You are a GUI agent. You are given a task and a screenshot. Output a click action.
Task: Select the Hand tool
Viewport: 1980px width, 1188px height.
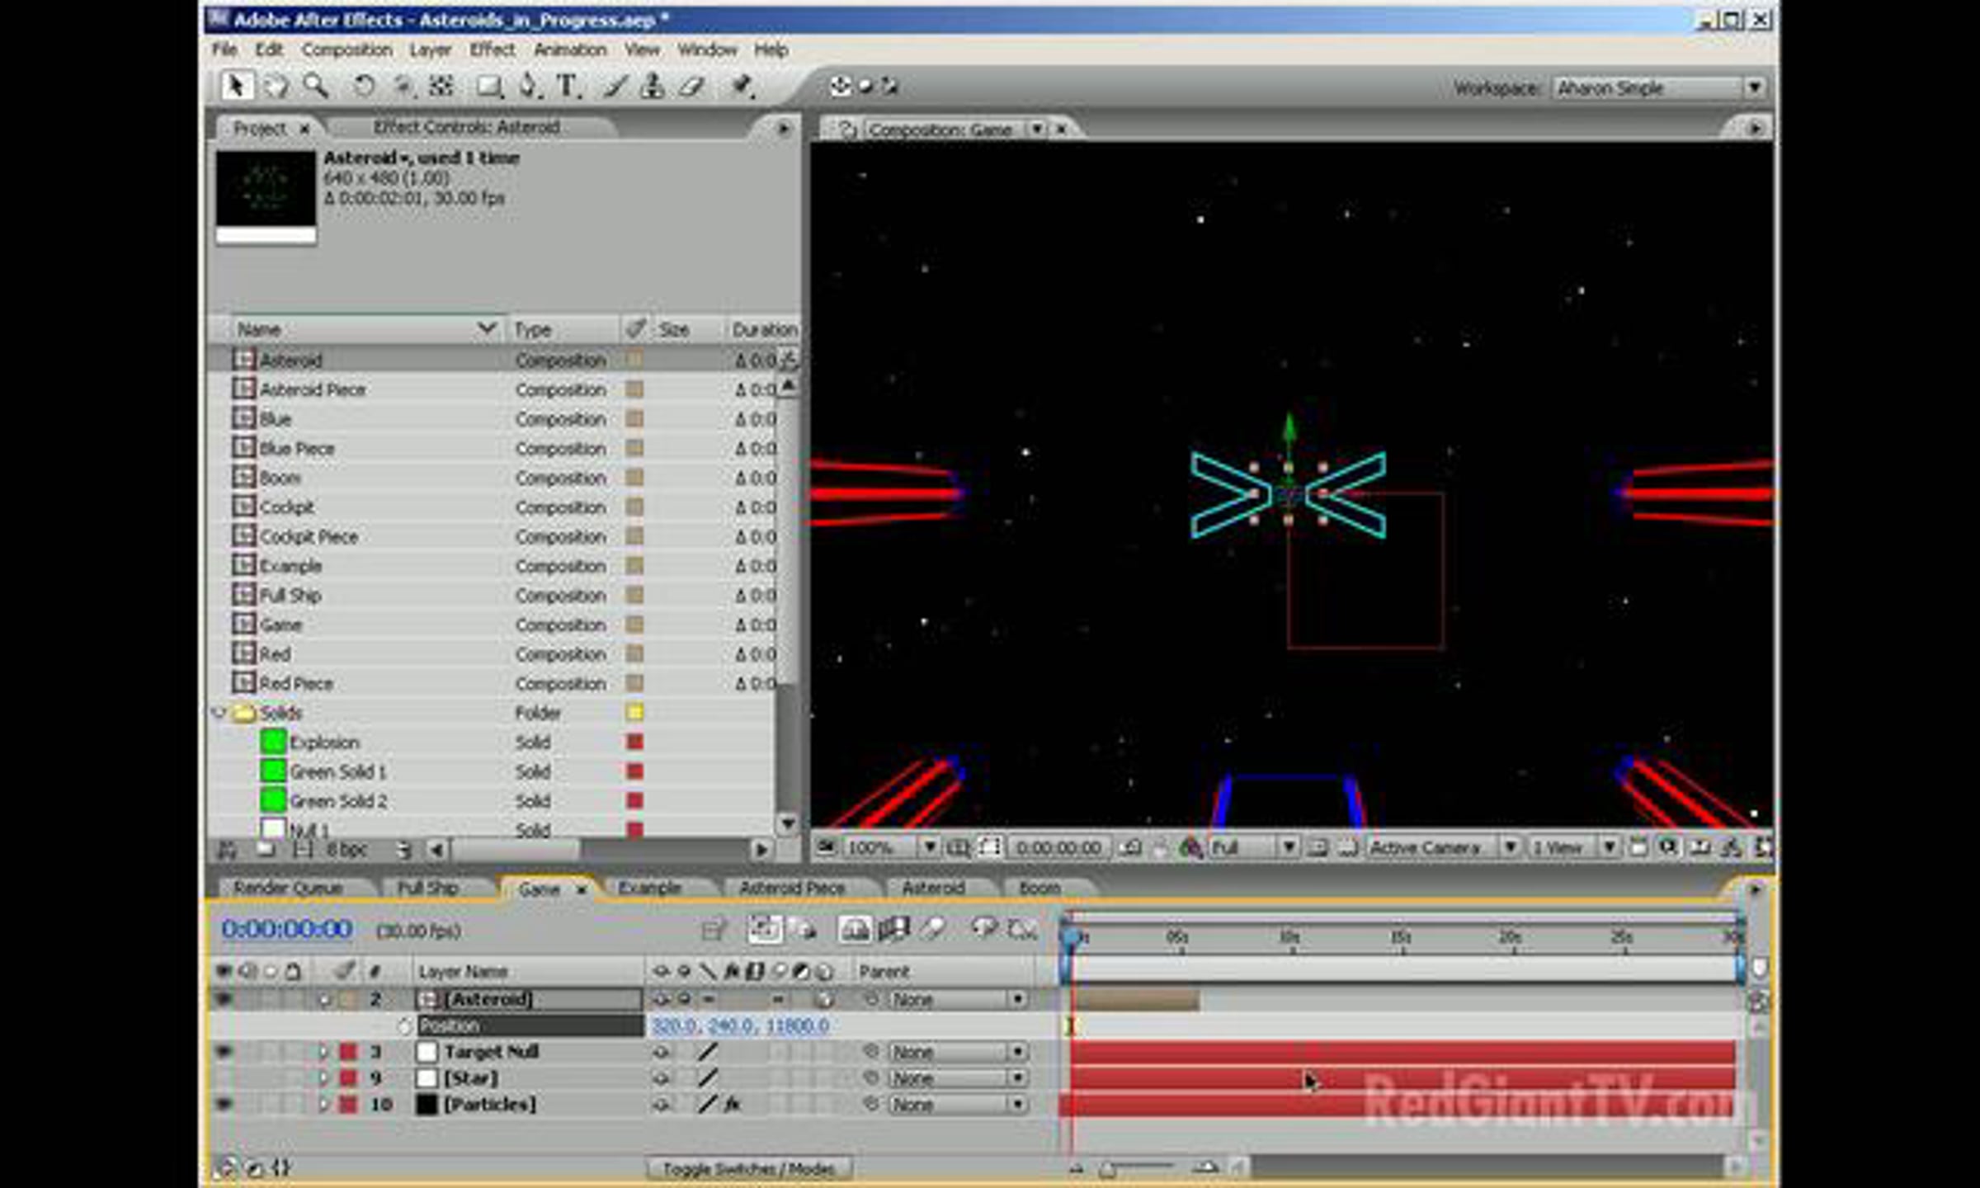(x=276, y=86)
